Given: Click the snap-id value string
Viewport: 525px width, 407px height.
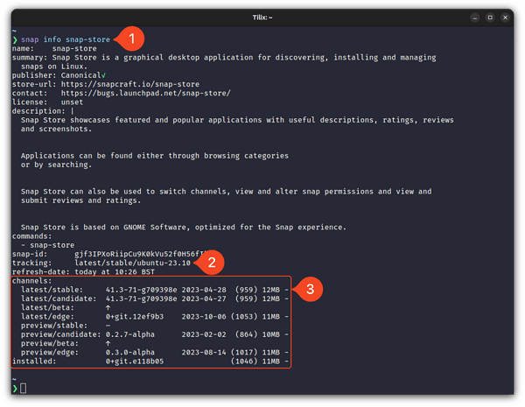Looking at the screenshot, I should coord(142,254).
